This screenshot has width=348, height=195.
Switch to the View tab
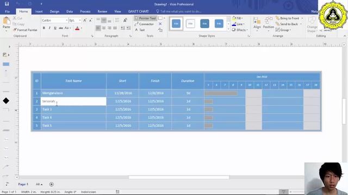[x=117, y=11]
